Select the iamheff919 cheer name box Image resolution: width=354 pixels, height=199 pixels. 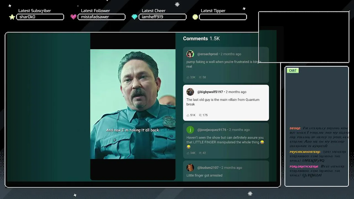163,17
